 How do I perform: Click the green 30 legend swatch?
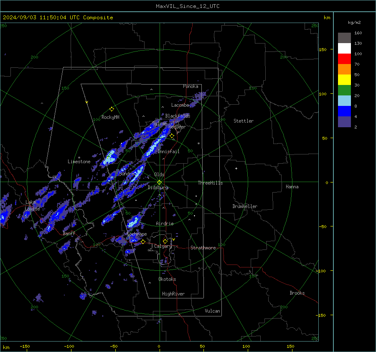(x=344, y=90)
